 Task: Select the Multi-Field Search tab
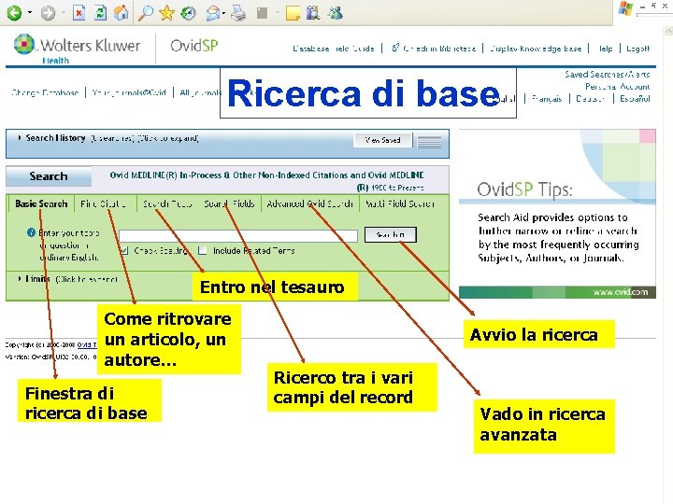(x=400, y=203)
